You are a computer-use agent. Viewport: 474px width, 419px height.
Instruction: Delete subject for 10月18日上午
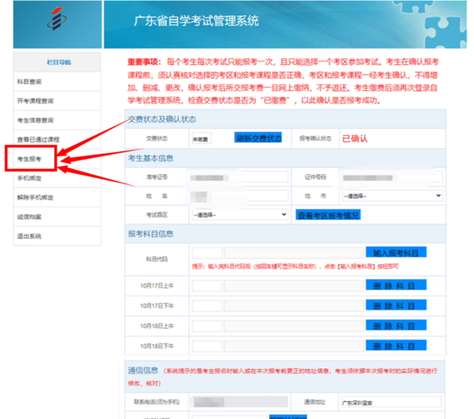(x=396, y=325)
